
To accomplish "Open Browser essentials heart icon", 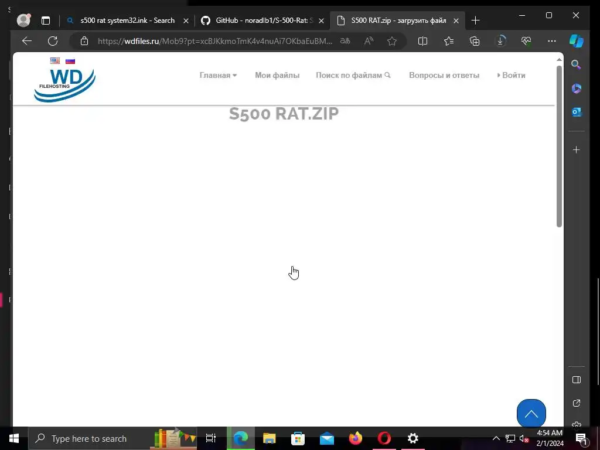I will click(x=526, y=41).
